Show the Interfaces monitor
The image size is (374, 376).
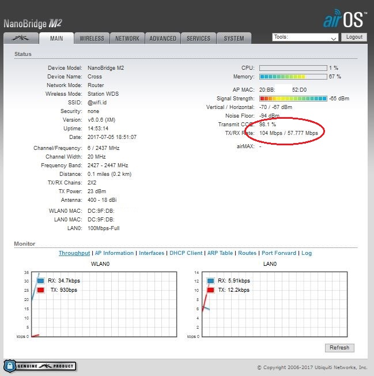[x=152, y=253]
